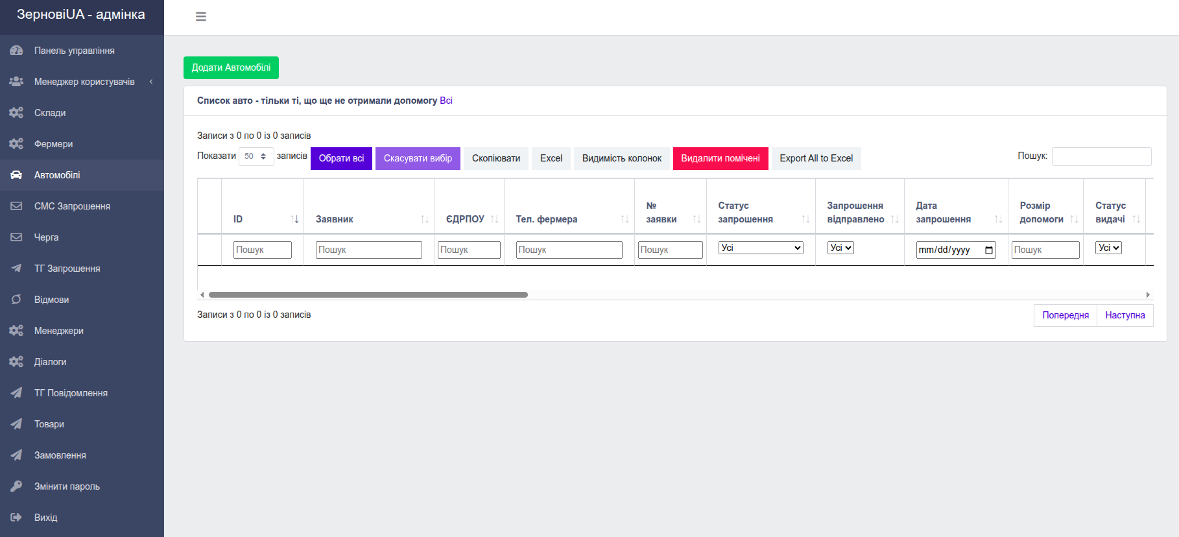Focus the Заявник column search field
The height and width of the screenshot is (537, 1179).
(369, 250)
